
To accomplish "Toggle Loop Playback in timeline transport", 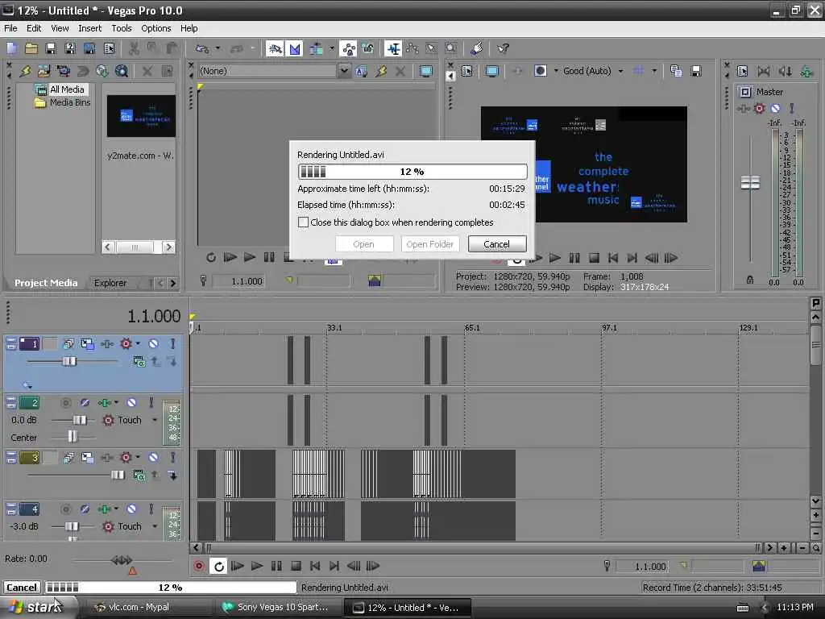I will point(218,566).
